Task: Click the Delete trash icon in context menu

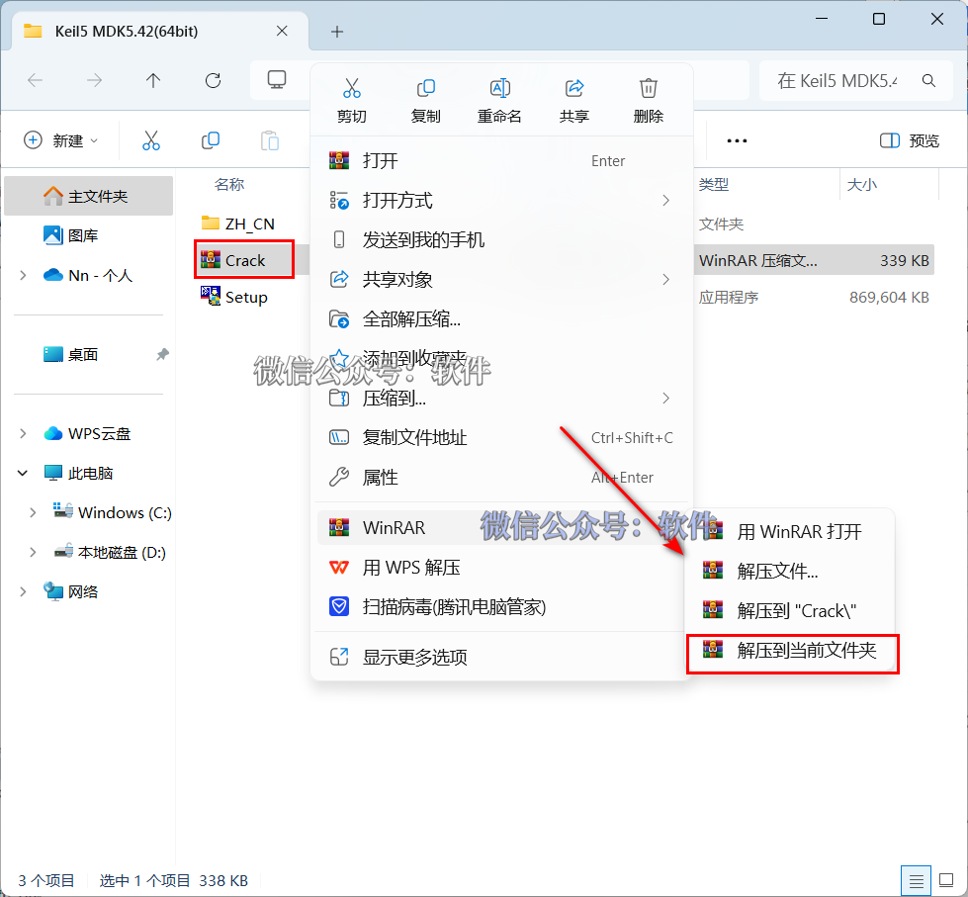Action: click(649, 88)
